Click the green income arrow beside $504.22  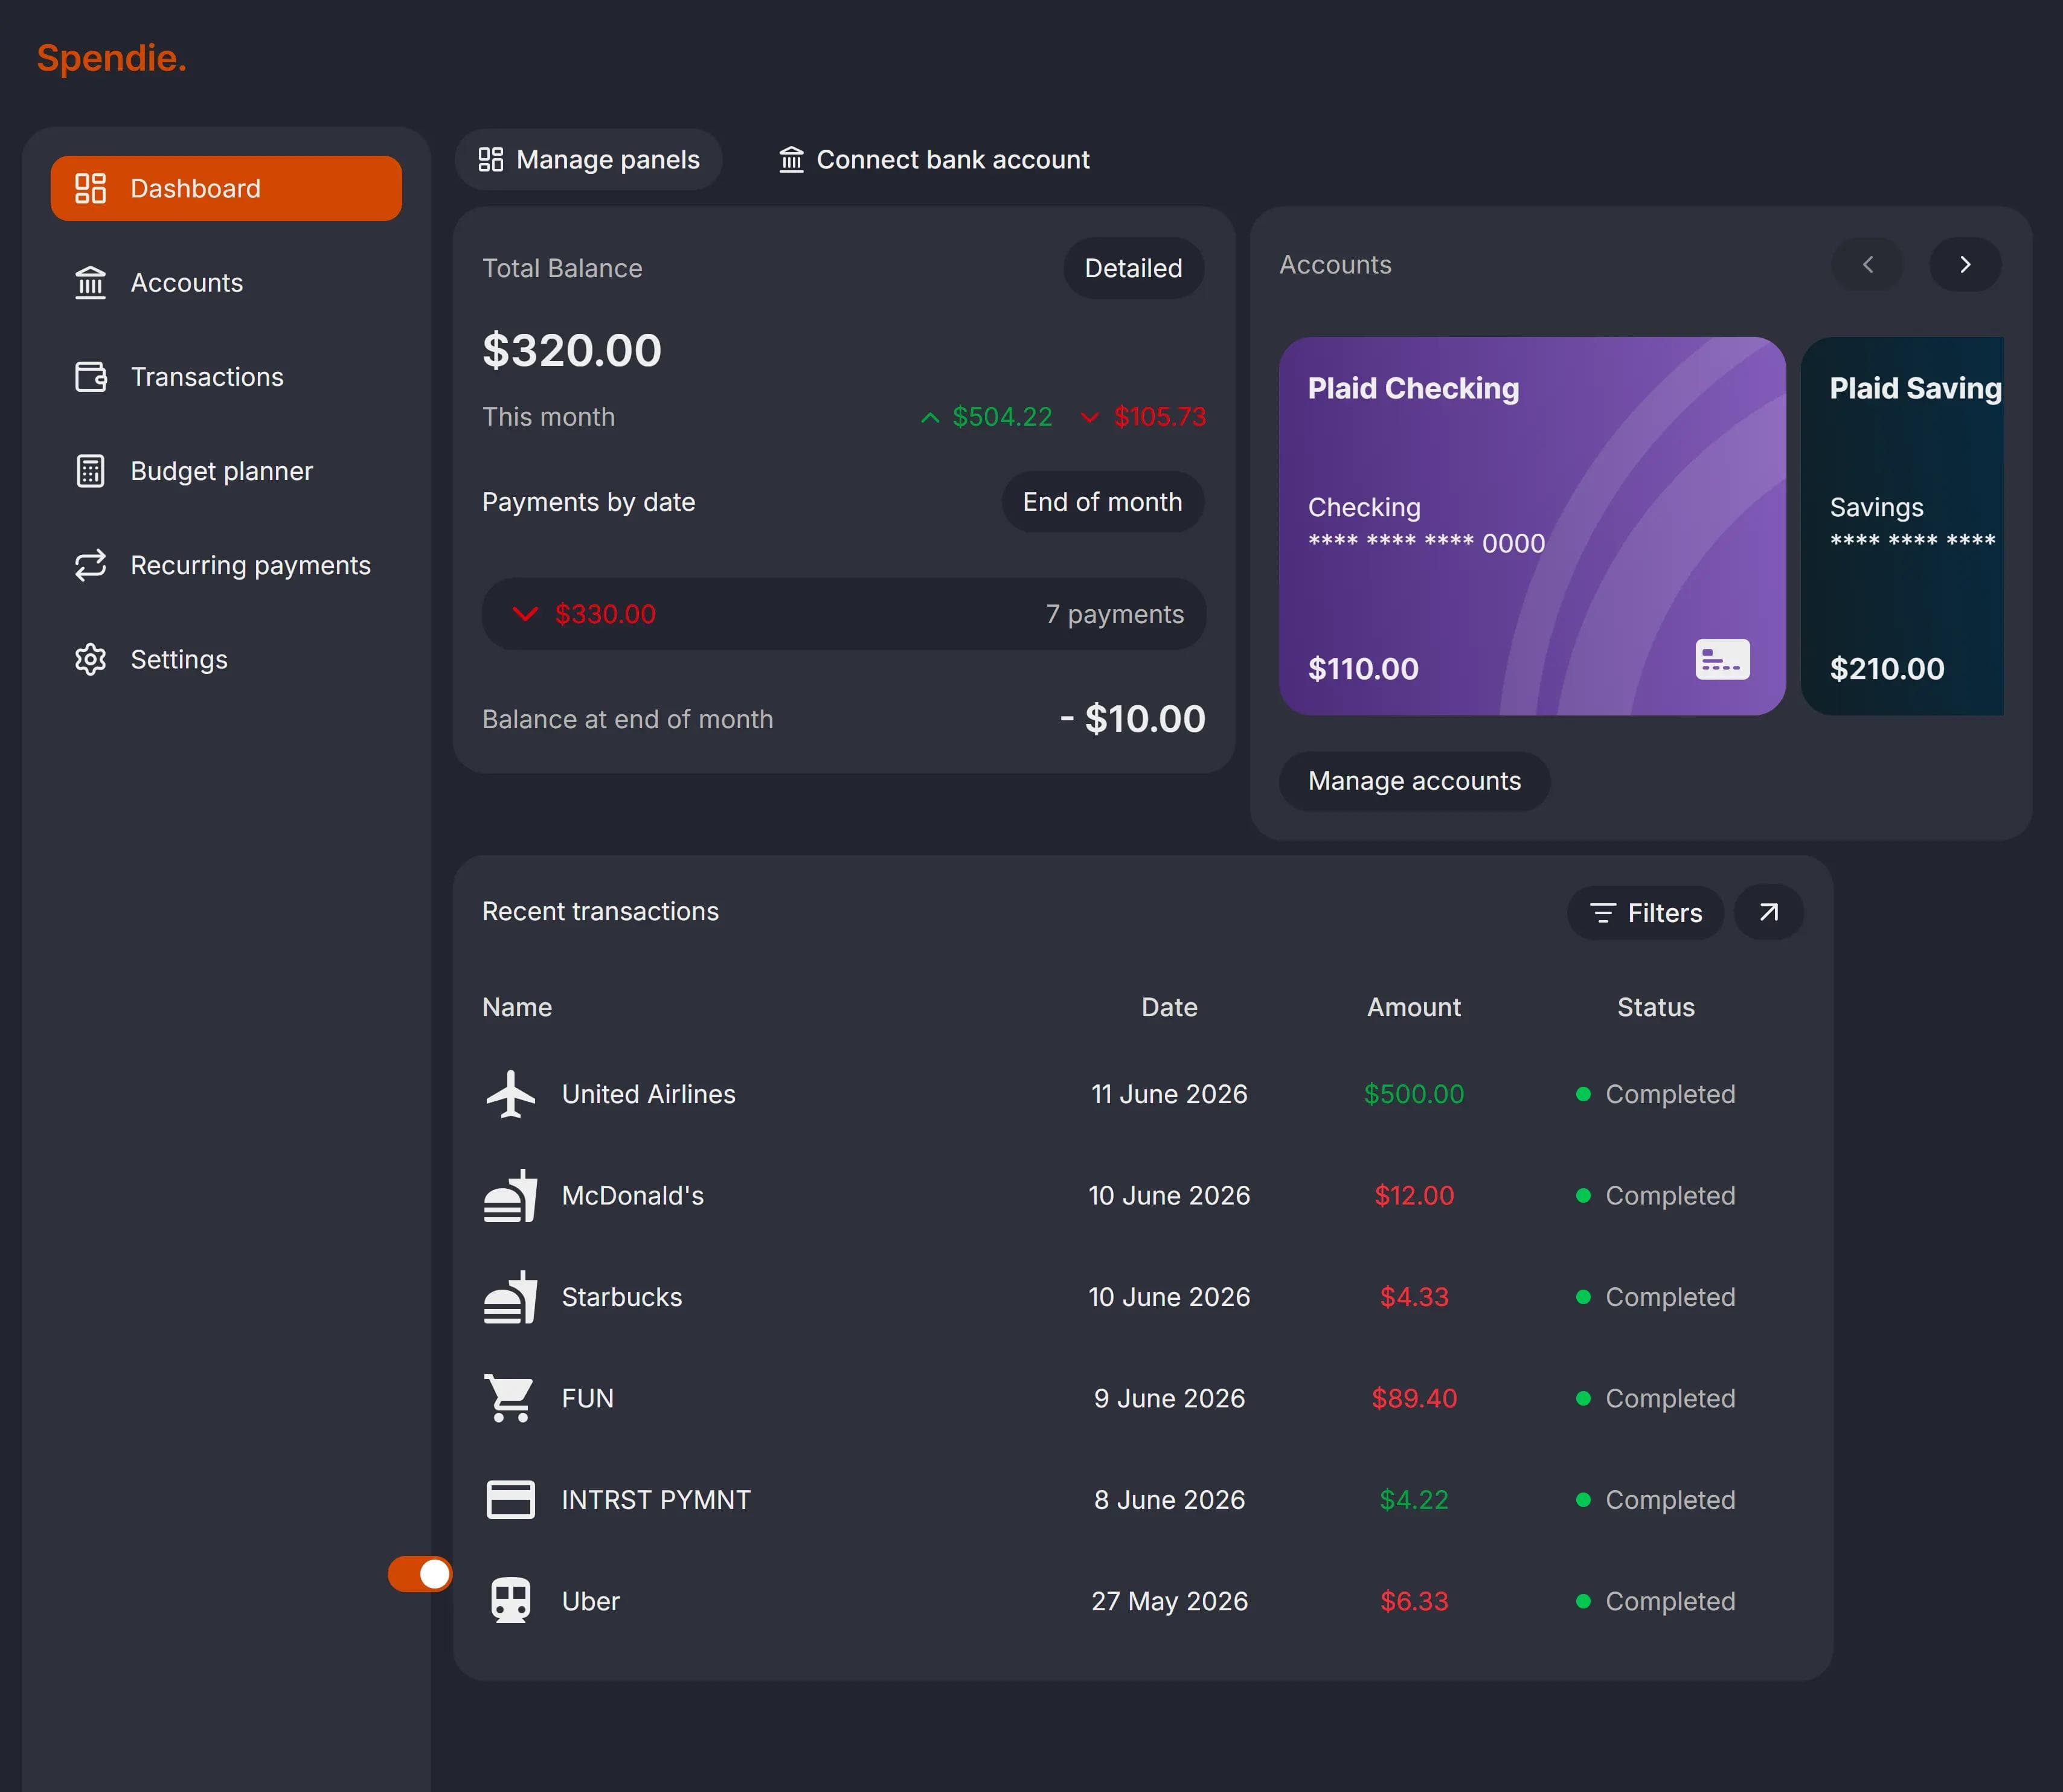click(x=930, y=418)
